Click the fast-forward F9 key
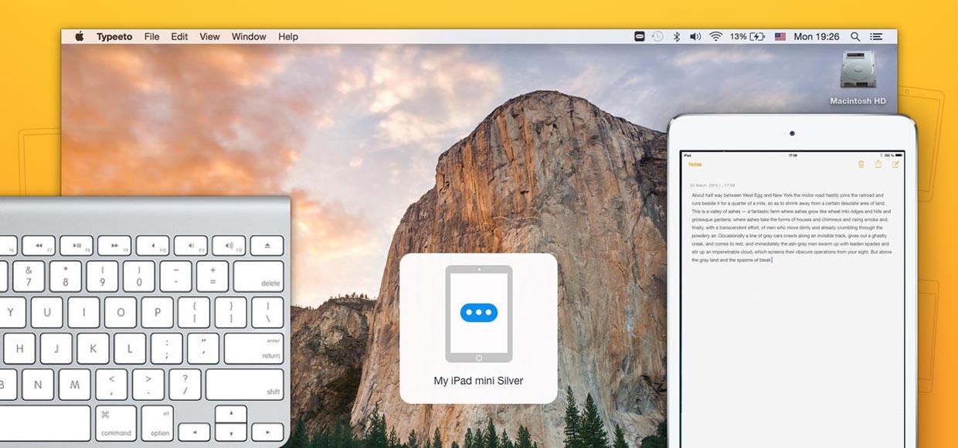 pos(114,246)
